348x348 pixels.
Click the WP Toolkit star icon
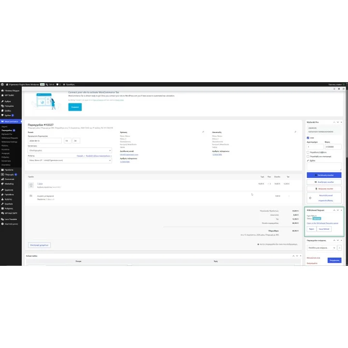(2, 95)
